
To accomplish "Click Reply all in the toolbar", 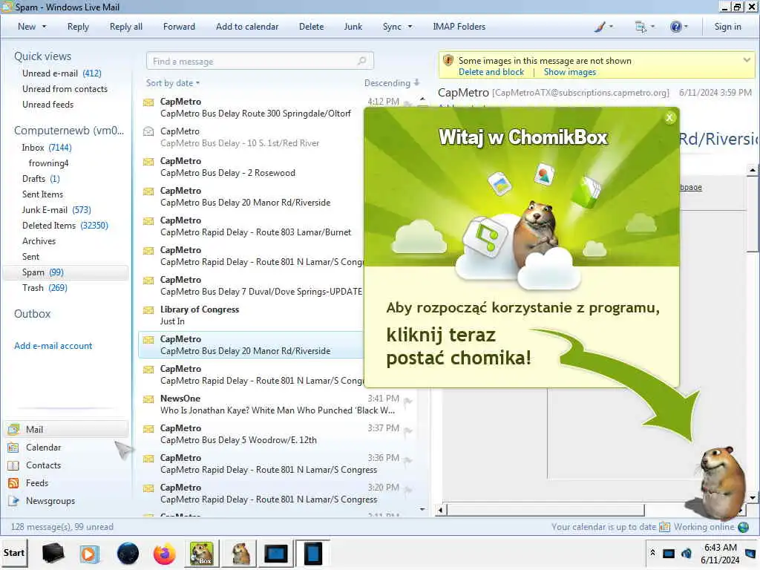I will click(126, 27).
